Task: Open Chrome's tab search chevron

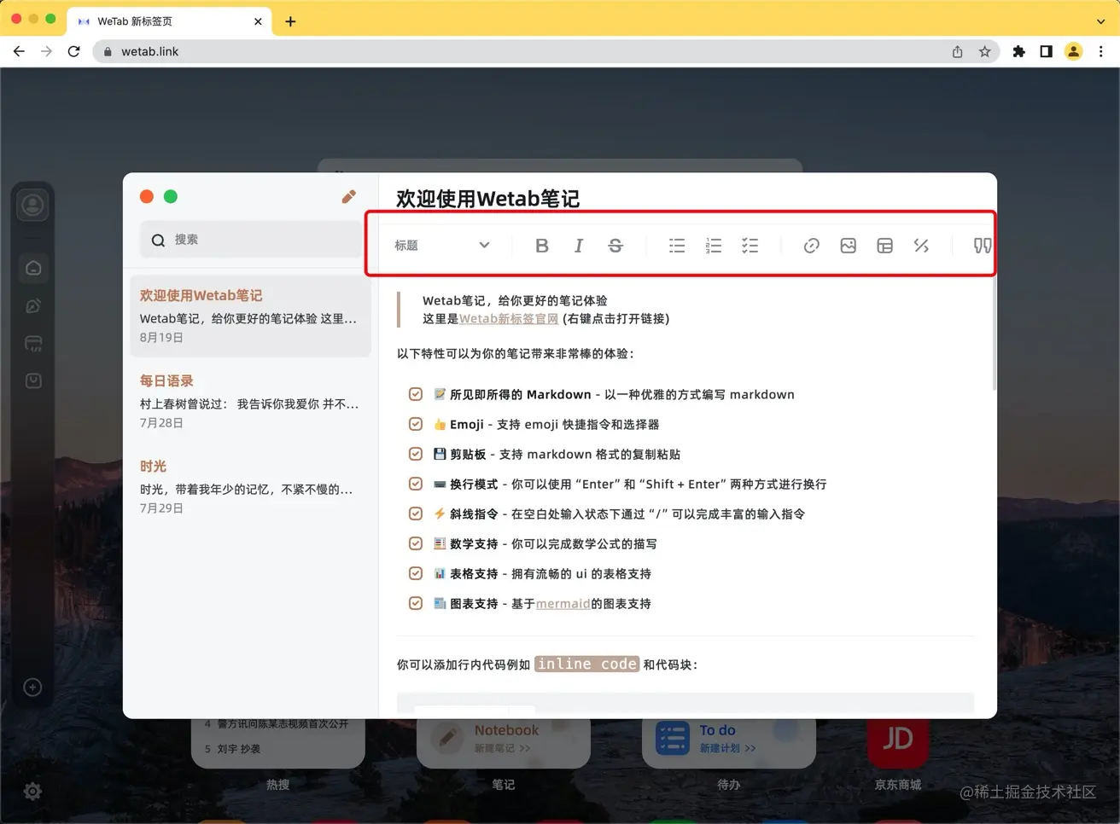Action: (x=1101, y=21)
